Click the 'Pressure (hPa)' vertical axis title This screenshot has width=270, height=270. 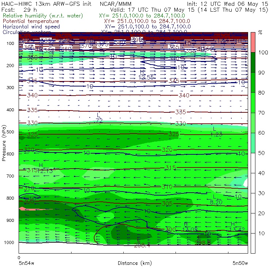[x=4, y=143]
